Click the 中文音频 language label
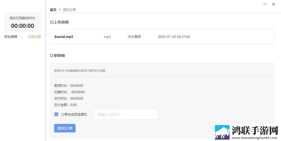281x141 pixels. pyautogui.click(x=134, y=37)
